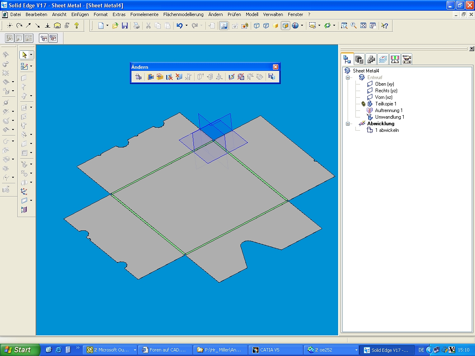475x356 pixels.
Task: Open the 2 Microsoft Outlook taskbar group dropdown
Action: tap(135, 350)
